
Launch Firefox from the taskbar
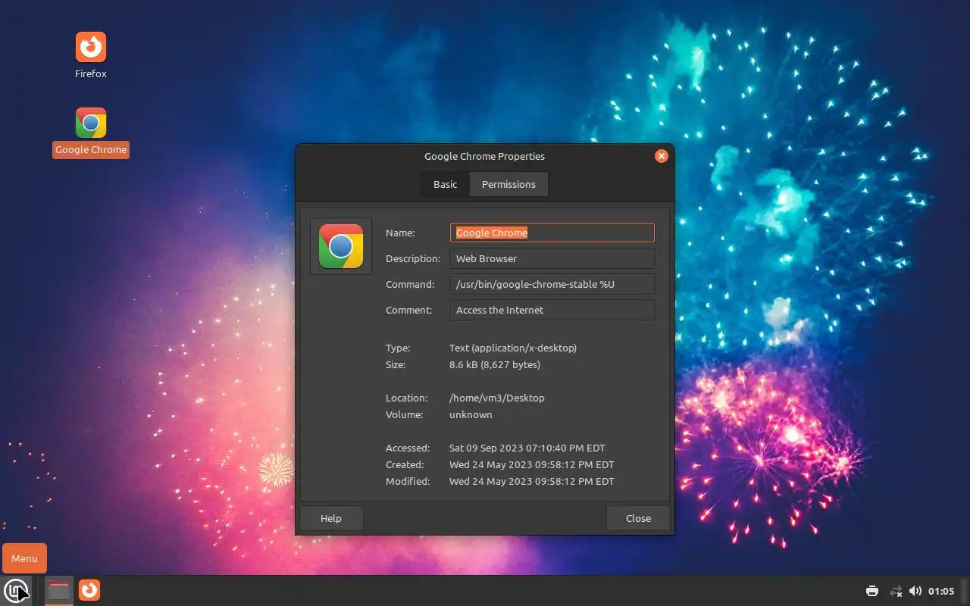tap(89, 589)
